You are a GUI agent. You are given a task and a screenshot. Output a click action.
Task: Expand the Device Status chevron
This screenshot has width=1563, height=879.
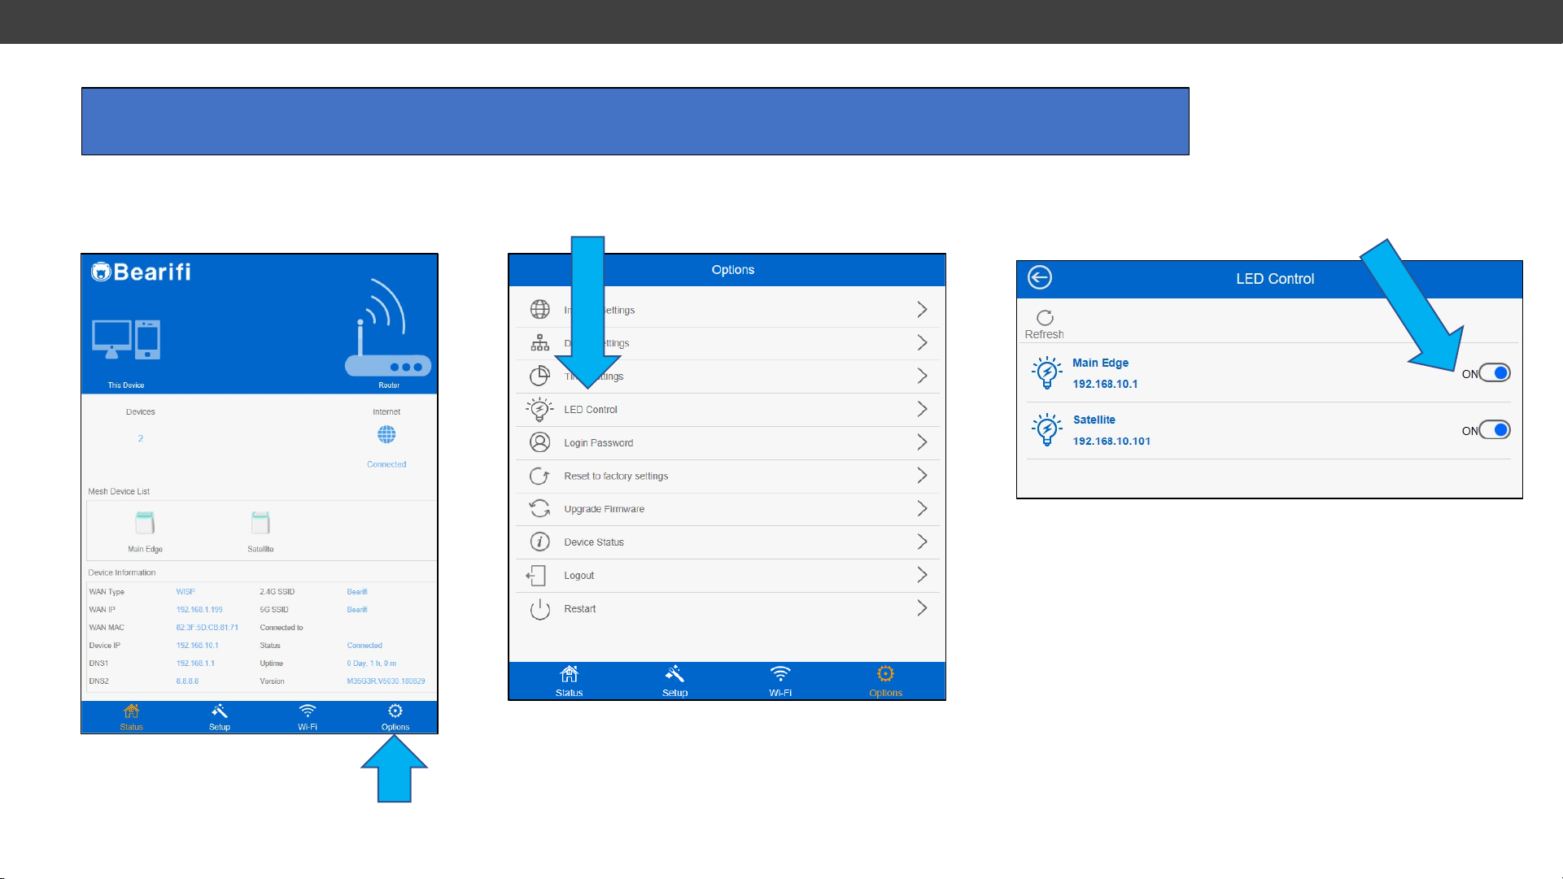click(922, 542)
